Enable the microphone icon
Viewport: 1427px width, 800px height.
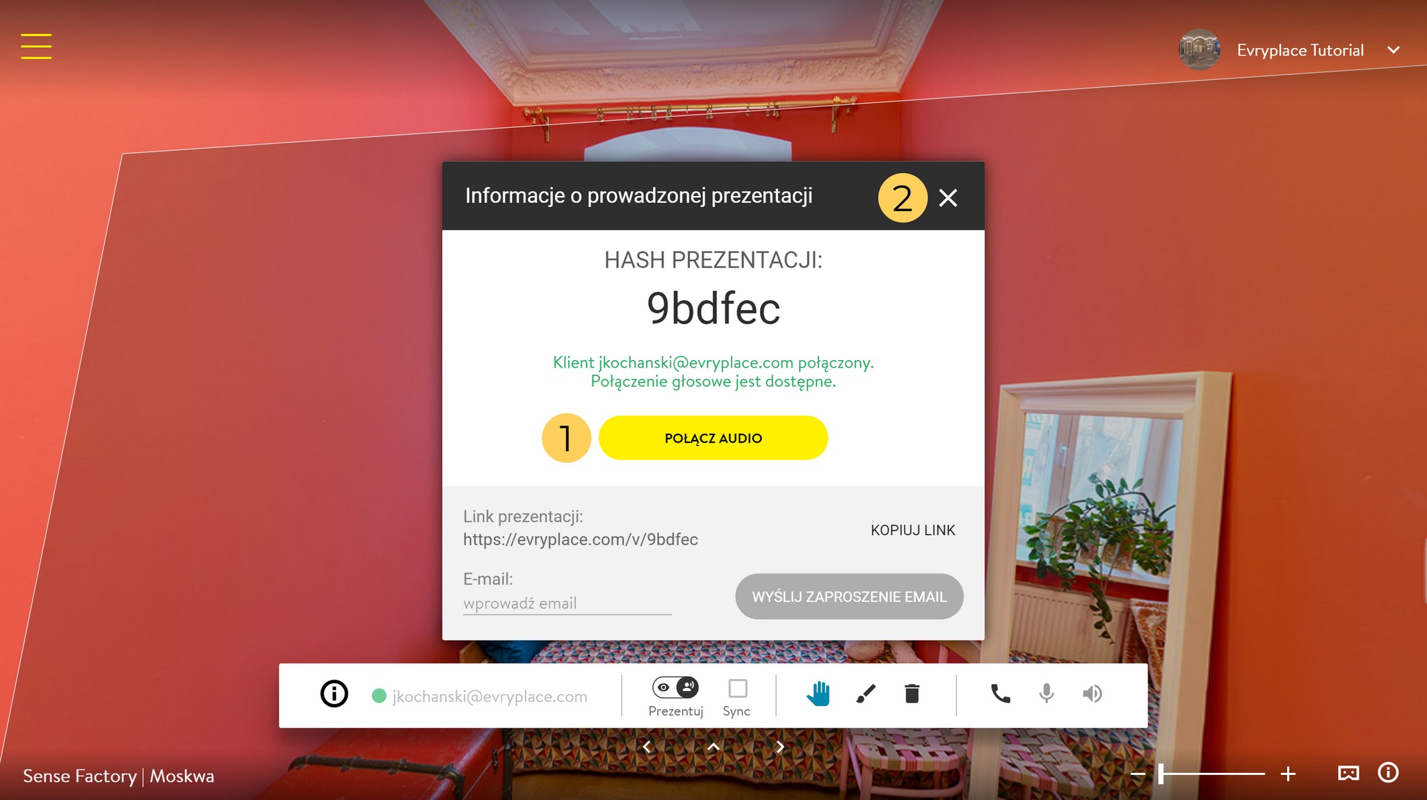click(x=1047, y=696)
